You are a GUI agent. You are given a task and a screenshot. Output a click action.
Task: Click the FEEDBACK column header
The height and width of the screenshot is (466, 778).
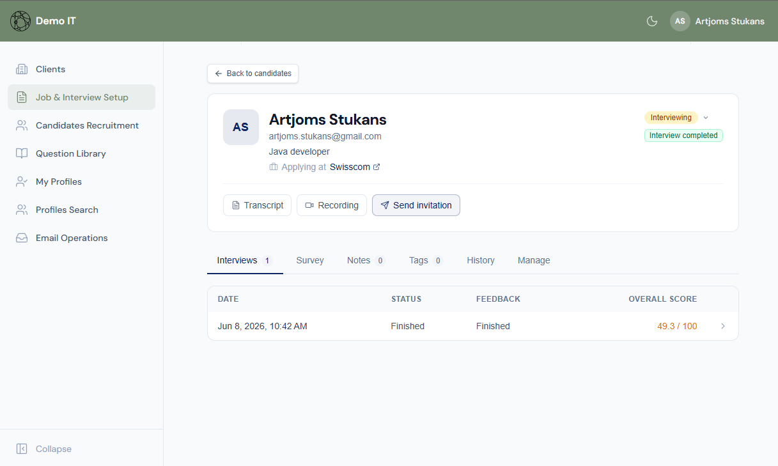click(x=498, y=299)
